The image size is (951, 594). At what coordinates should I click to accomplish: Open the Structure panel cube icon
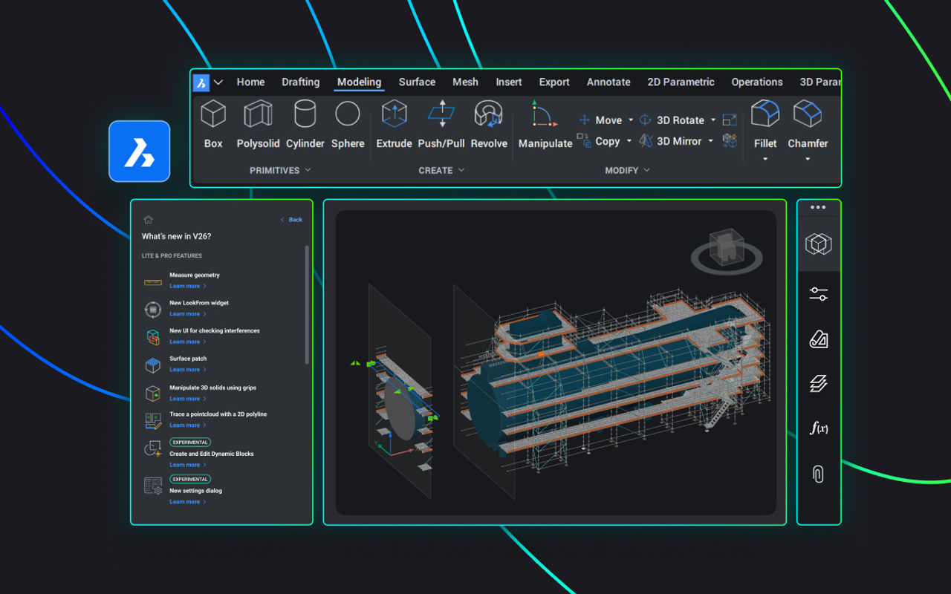click(819, 244)
